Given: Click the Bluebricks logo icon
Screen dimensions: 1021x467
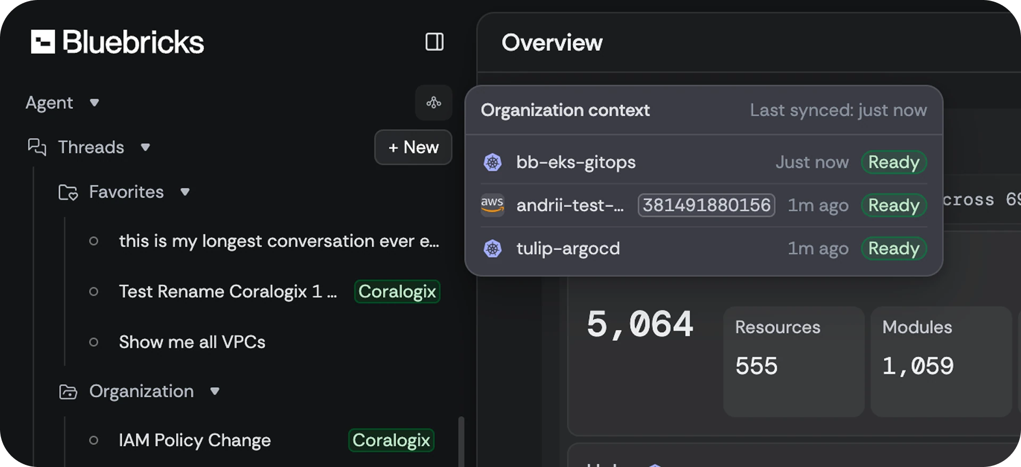Looking at the screenshot, I should [x=43, y=42].
